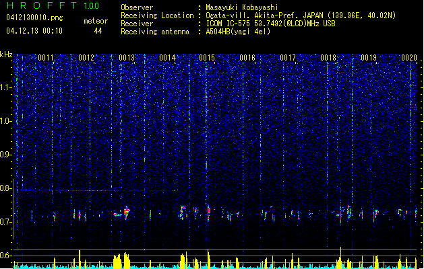Click the 0019 time marker
This screenshot has height=269, width=424.
369,58
